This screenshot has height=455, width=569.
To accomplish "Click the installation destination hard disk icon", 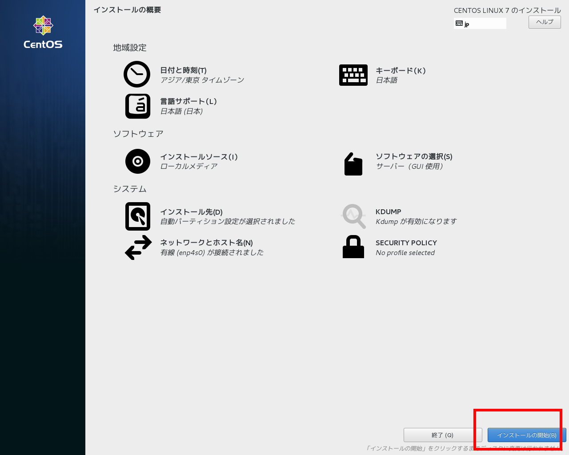I will (x=138, y=216).
